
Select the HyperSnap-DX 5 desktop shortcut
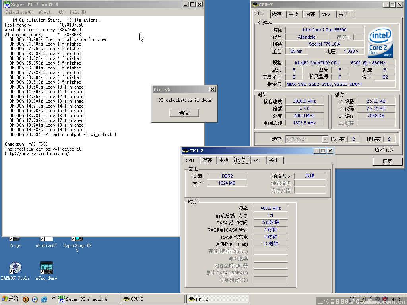77,244
